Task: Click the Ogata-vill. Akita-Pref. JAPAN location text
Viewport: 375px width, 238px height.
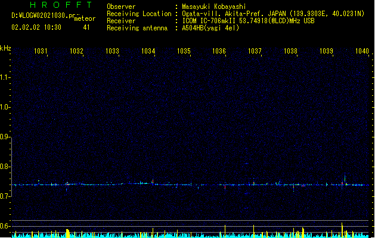Action: pyautogui.click(x=273, y=14)
